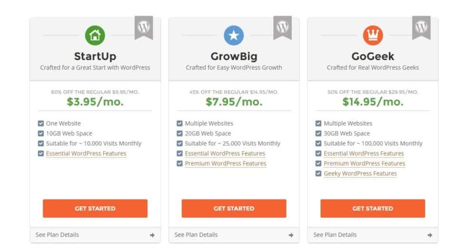Click the arrow icon in GoGeek plan details
The width and height of the screenshot is (476, 251).
430,235
